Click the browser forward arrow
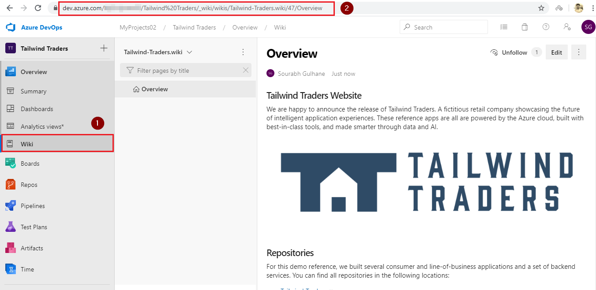Screen dimensions: 596x290 coord(24,8)
